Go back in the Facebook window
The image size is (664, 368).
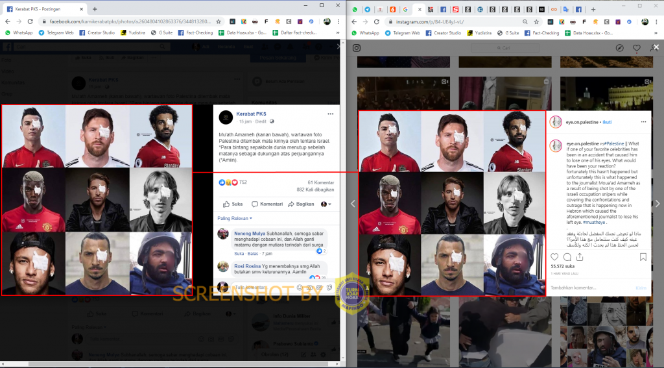click(8, 21)
